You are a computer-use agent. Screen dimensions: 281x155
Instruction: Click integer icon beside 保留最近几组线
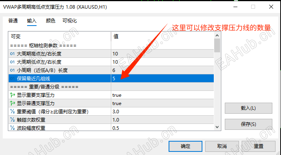coord(12,78)
